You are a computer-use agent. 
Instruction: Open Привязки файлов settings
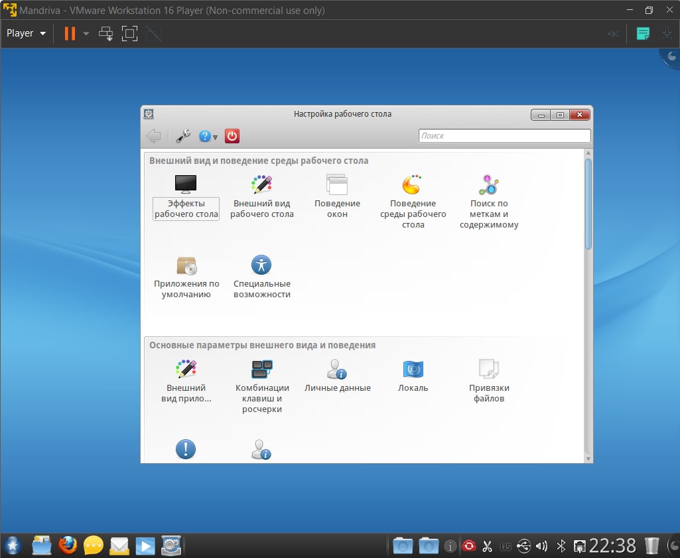tap(489, 382)
